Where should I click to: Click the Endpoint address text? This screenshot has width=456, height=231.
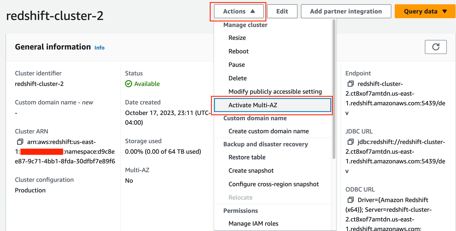pos(395,98)
